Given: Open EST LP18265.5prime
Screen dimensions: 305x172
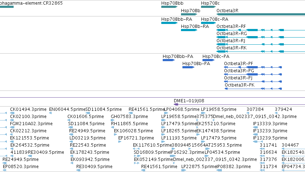Looking at the screenshot, I should tap(179, 131).
